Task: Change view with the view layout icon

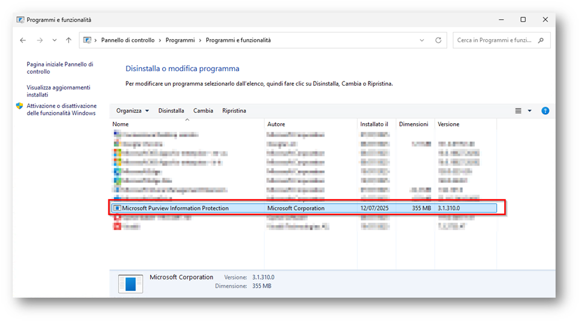Action: coord(519,111)
